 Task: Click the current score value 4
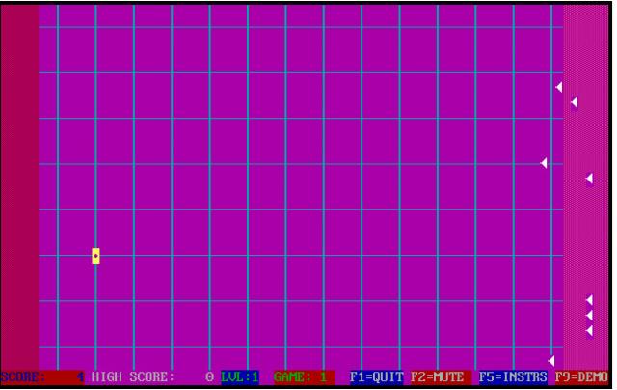point(80,376)
